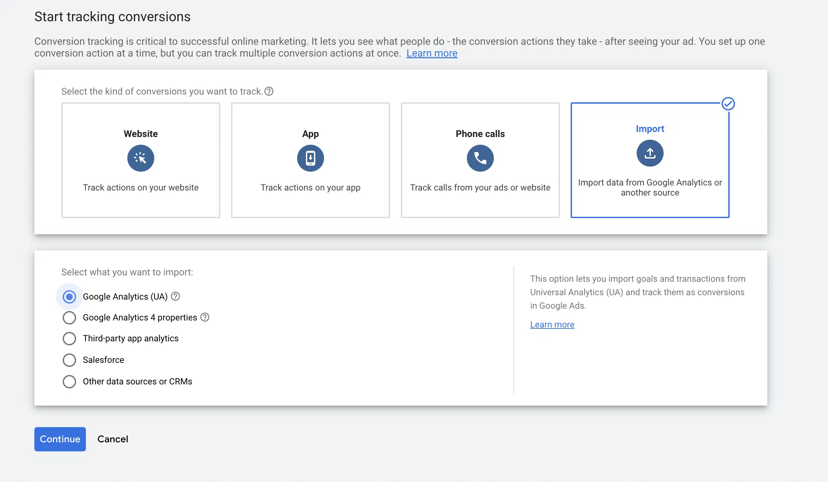Click 'Import data from Google Analytics or another source'

650,187
